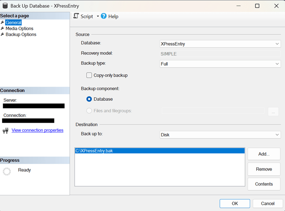Select the Database backup component radio button
Viewport: 285px width, 211px height.
(89, 99)
